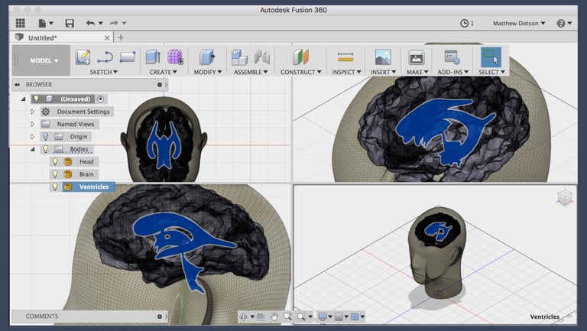Toggle visibility bulb for Origin folder
The image size is (587, 331).
pyautogui.click(x=45, y=137)
